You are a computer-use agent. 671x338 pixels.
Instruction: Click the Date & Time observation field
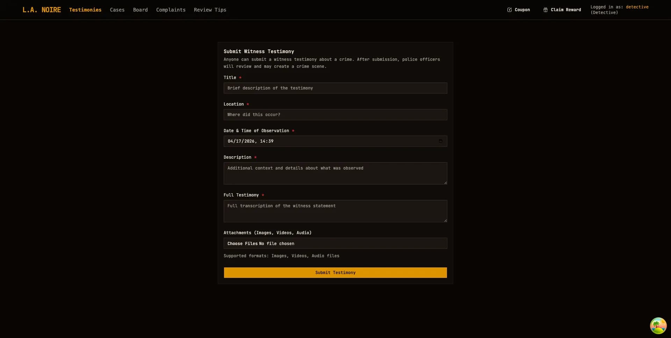click(x=335, y=141)
